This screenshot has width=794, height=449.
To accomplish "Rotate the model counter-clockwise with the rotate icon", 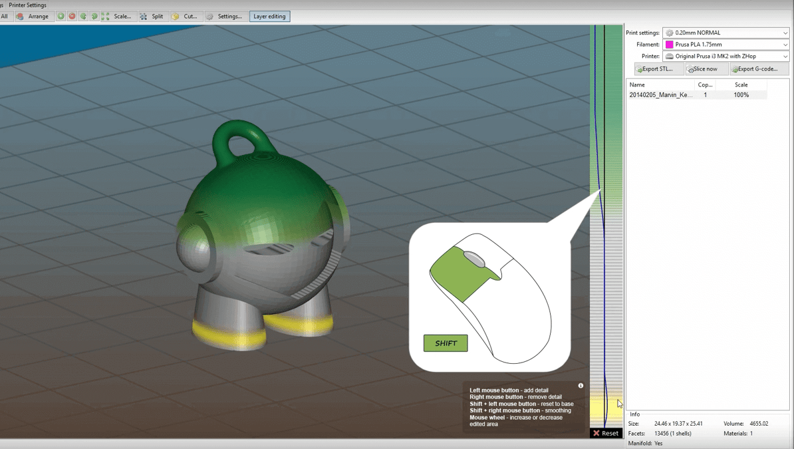I will 82,16.
